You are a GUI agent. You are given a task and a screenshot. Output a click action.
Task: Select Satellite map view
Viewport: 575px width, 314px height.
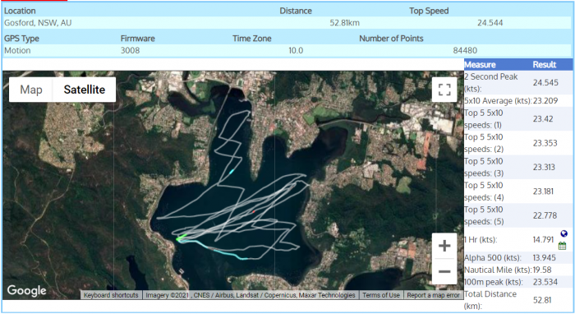click(x=85, y=90)
